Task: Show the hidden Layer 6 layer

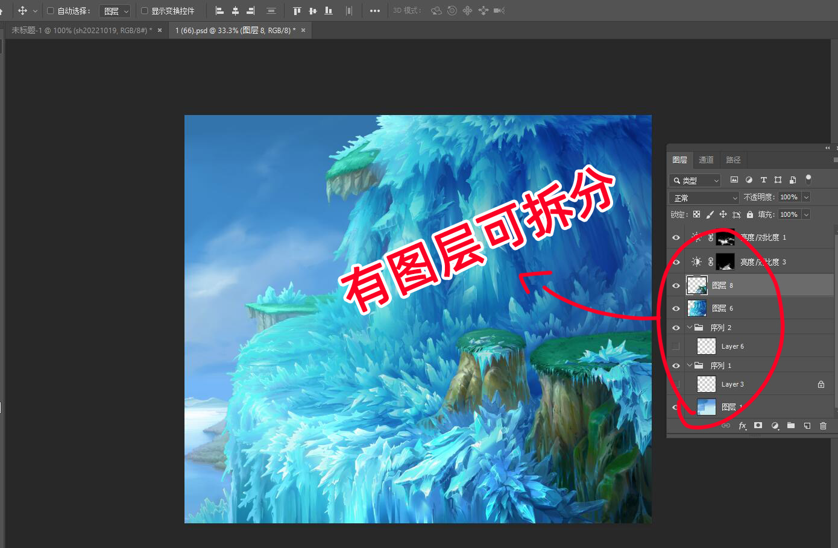Action: tap(676, 346)
